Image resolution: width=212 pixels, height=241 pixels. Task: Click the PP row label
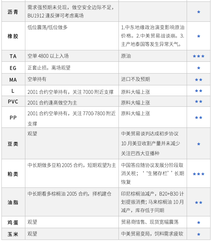[13, 117]
